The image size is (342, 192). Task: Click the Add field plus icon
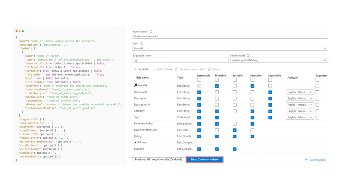136,69
